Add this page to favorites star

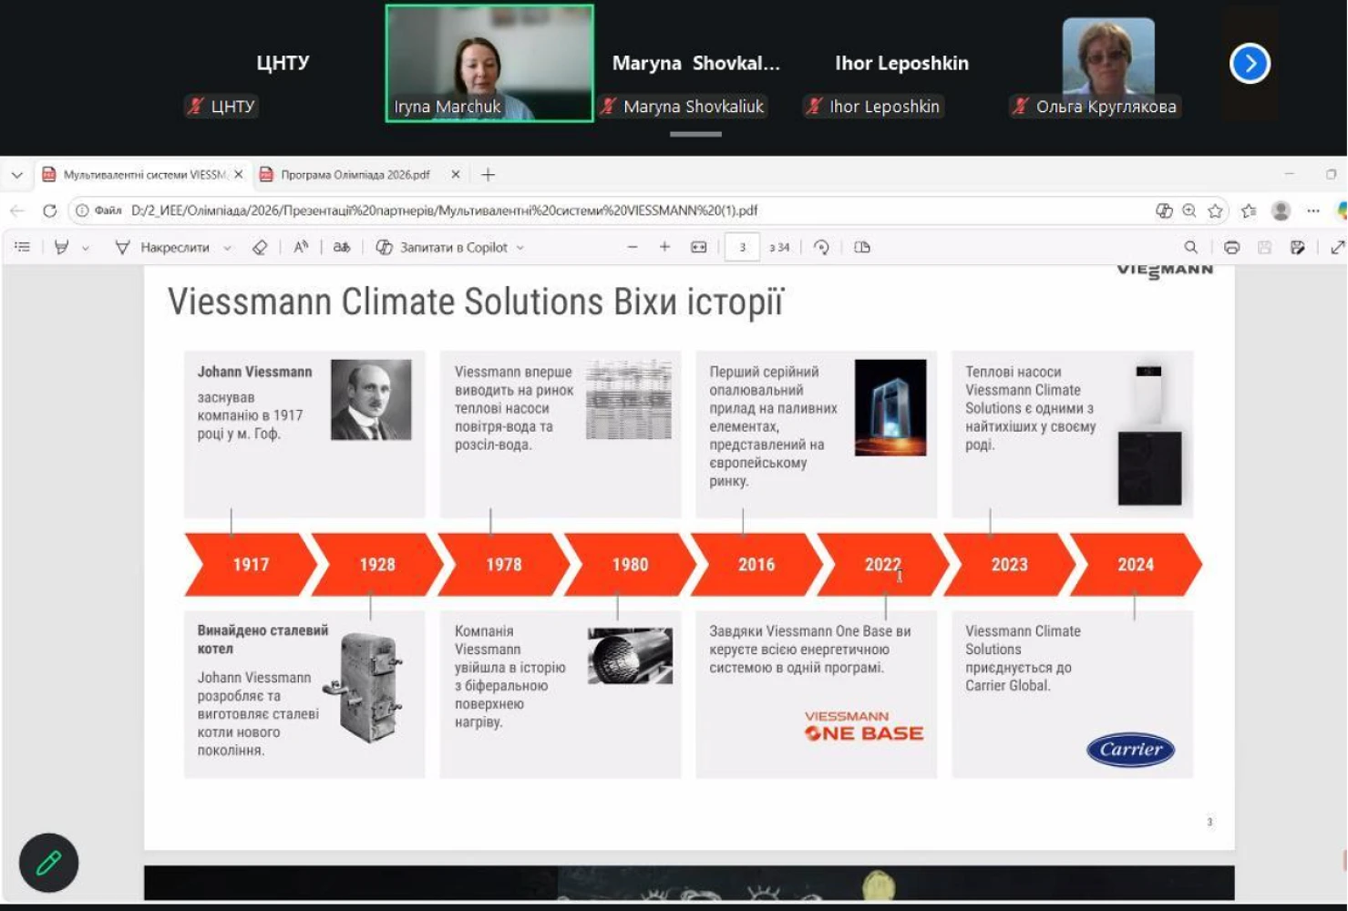tap(1215, 210)
